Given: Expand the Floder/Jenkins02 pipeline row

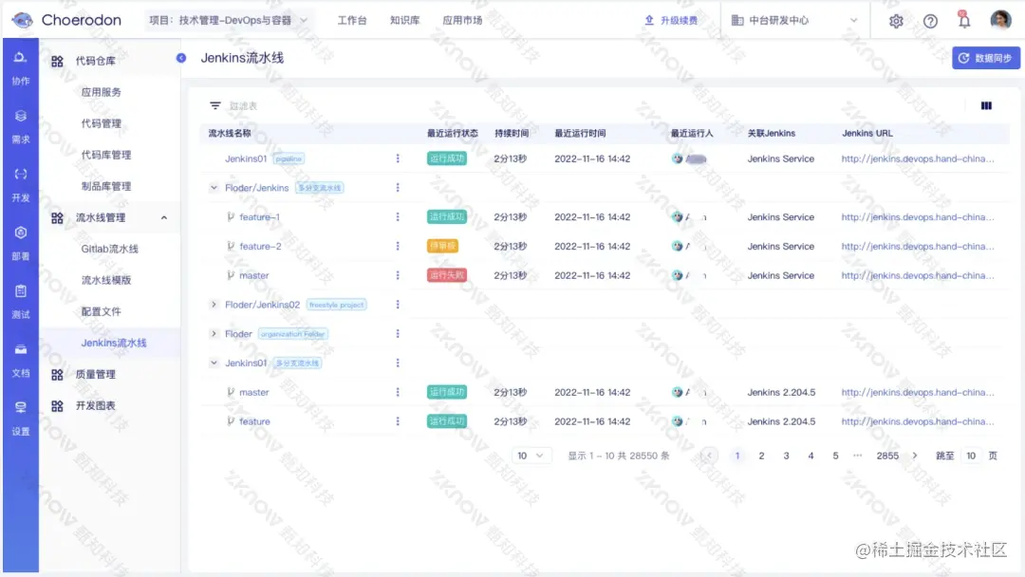Looking at the screenshot, I should [x=214, y=305].
